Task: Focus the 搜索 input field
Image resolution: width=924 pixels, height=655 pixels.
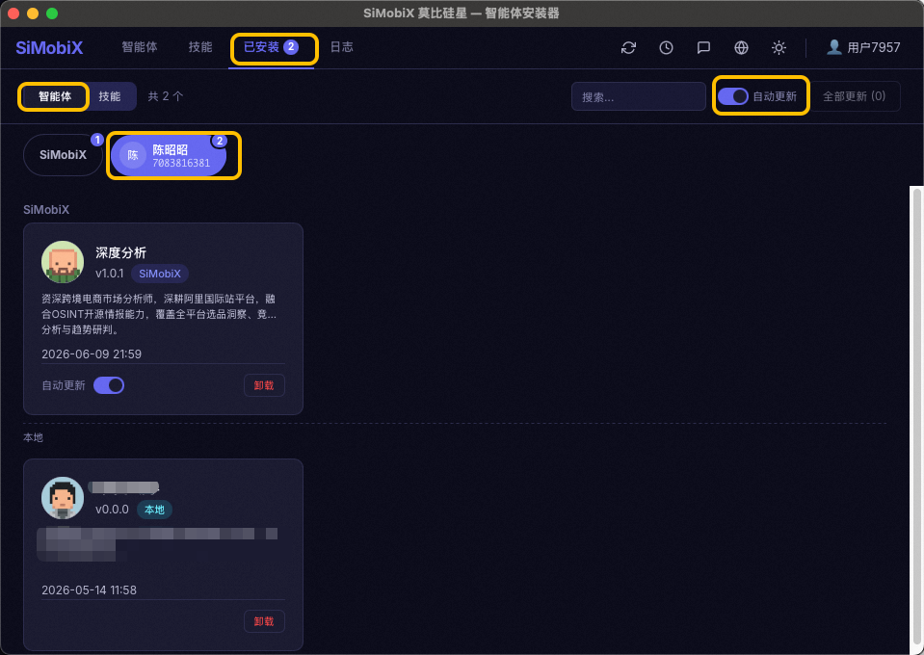Action: tap(638, 96)
